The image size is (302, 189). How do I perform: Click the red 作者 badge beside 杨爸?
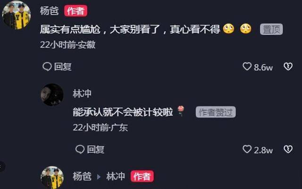click(75, 11)
